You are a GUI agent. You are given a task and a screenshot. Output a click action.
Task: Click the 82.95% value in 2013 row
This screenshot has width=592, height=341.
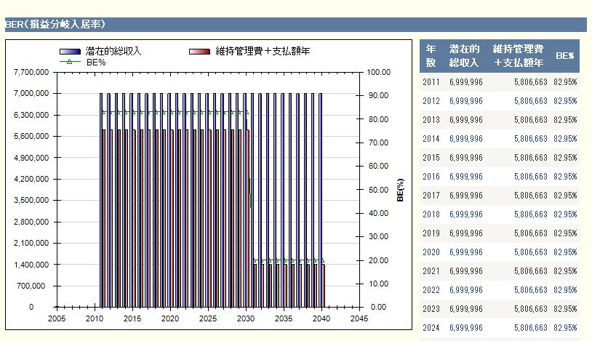[565, 120]
